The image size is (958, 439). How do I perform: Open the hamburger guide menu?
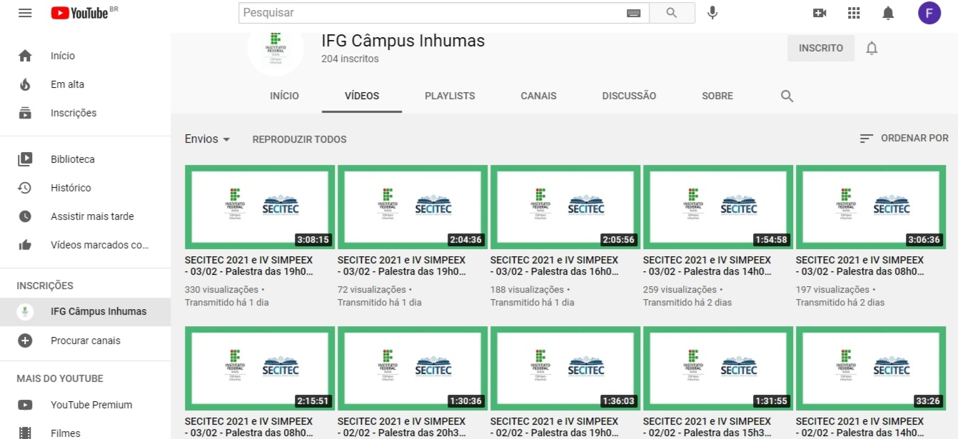[x=25, y=13]
